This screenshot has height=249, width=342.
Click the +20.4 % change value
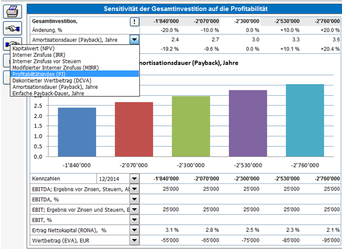click(x=330, y=49)
